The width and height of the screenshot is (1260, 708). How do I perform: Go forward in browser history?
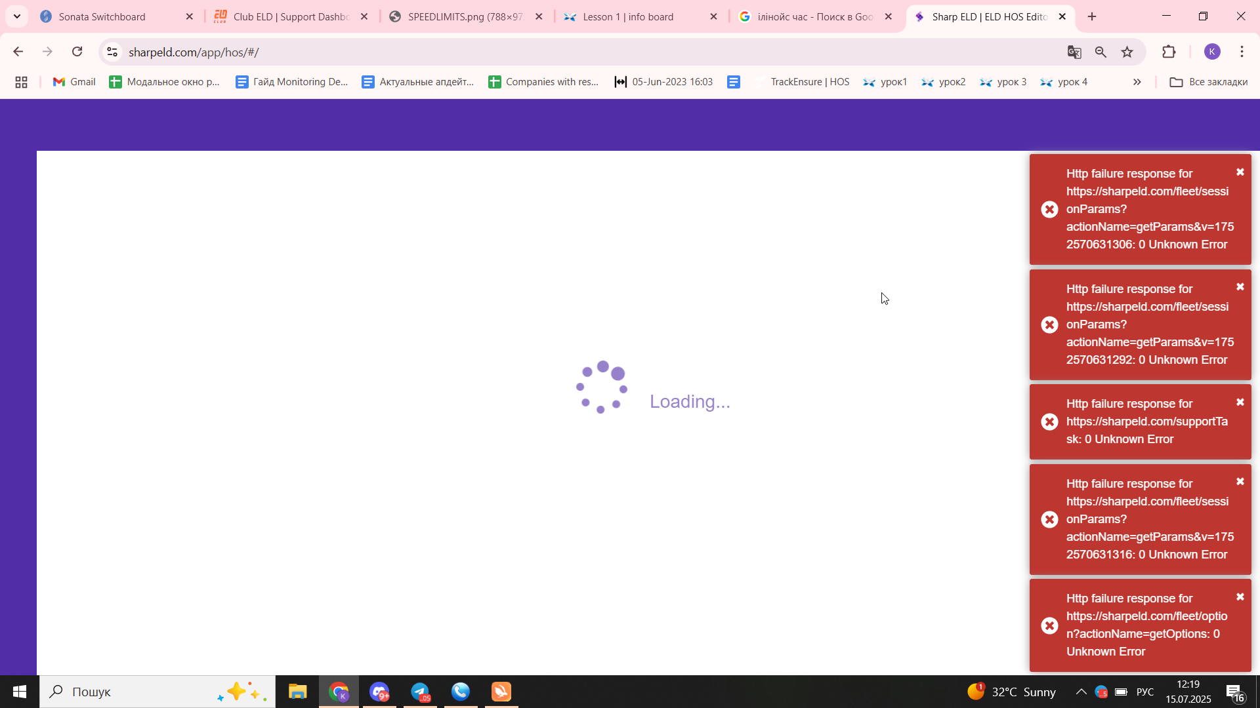pos(47,52)
